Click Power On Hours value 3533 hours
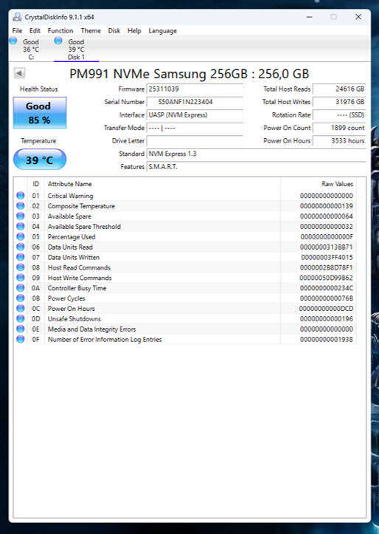The width and height of the screenshot is (379, 534). [339, 140]
